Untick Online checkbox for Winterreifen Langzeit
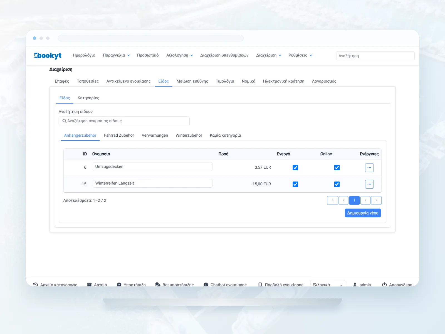 tap(337, 184)
